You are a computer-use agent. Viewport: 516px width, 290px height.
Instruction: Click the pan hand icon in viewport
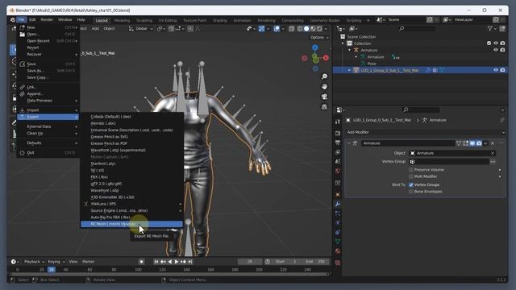click(x=324, y=86)
